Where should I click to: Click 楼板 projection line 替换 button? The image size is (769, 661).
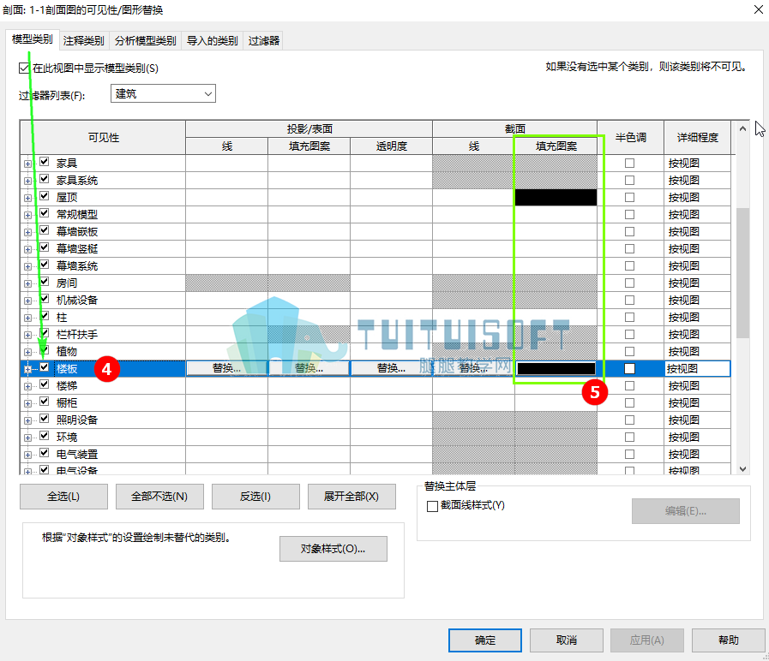click(x=226, y=368)
